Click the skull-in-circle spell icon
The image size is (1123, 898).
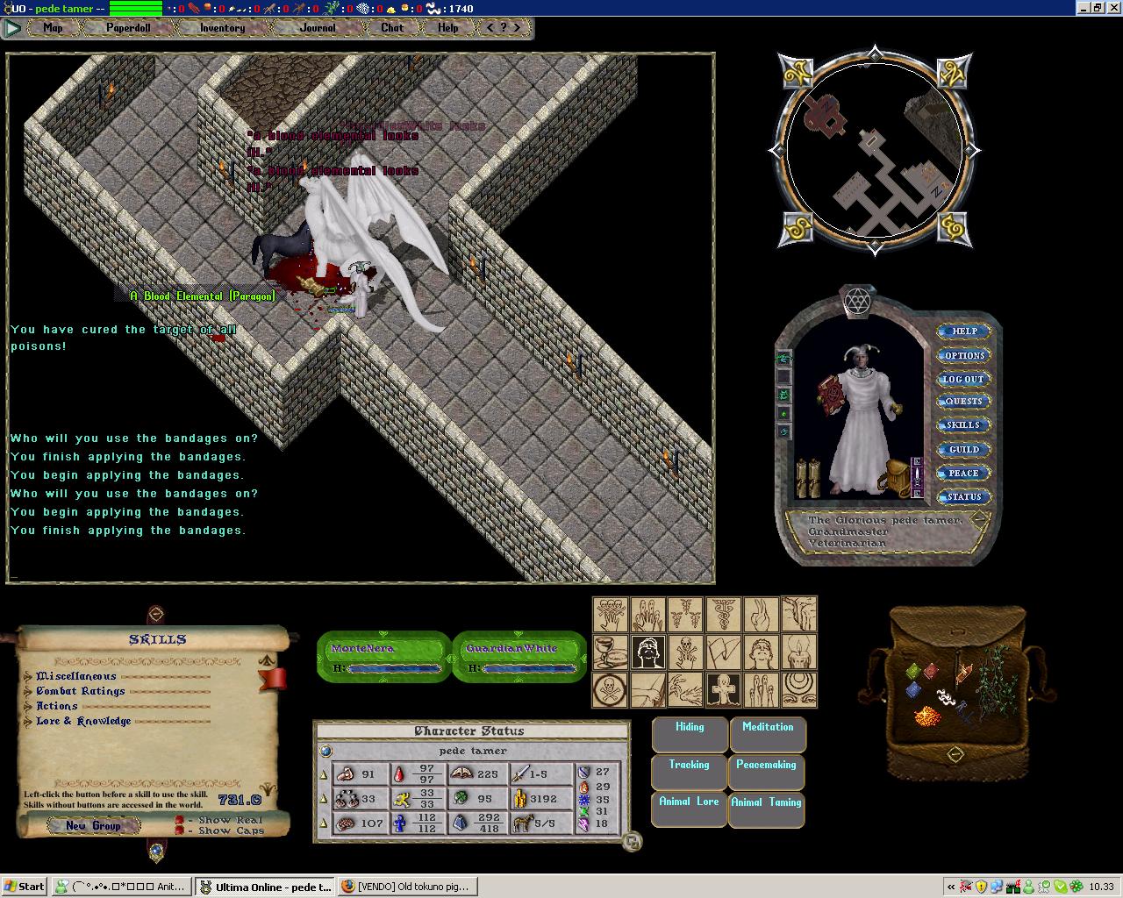pos(611,689)
